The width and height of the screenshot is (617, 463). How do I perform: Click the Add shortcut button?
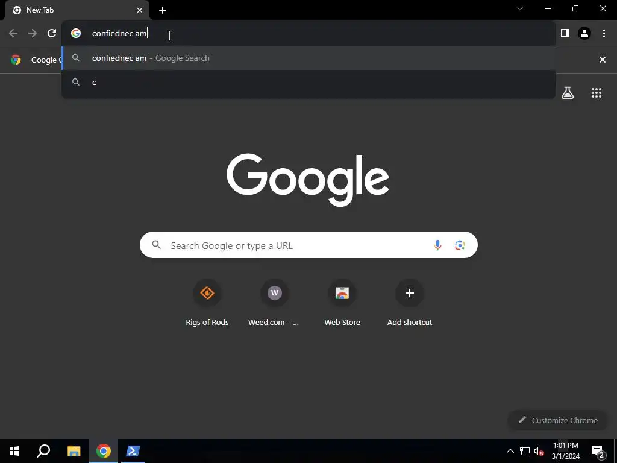pos(410,303)
